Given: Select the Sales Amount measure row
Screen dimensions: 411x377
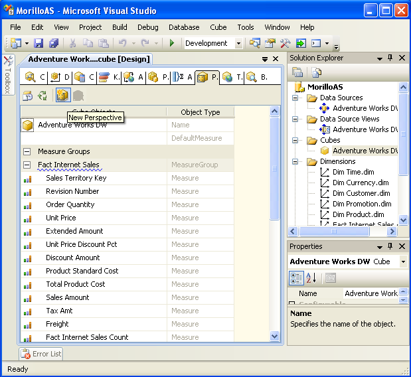Looking at the screenshot, I should pyautogui.click(x=127, y=297).
